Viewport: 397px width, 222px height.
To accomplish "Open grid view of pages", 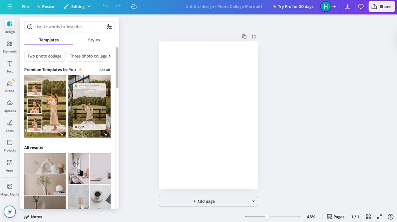I will coord(368,217).
